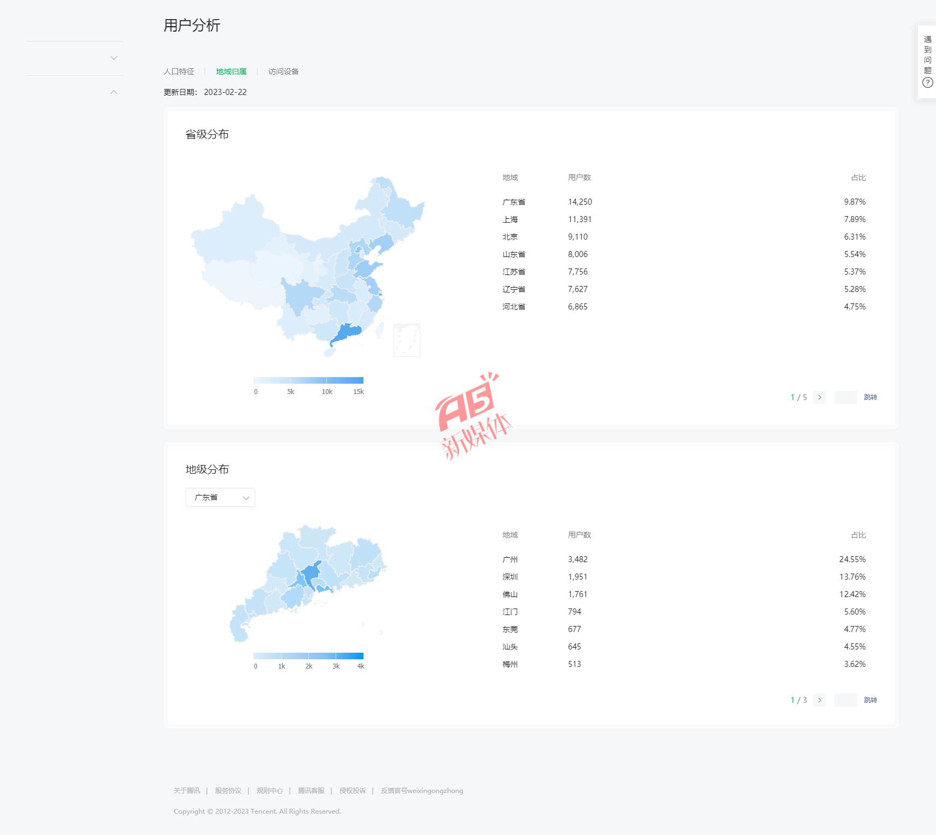Select the 汕头 row in city table
Viewport: 936px width, 835px height.
tap(684, 647)
